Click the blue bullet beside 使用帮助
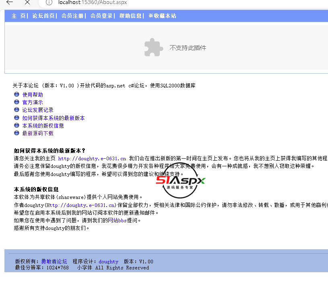 click(x=17, y=94)
